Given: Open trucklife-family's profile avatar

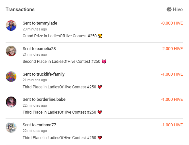Looking at the screenshot, I should 11,77.
